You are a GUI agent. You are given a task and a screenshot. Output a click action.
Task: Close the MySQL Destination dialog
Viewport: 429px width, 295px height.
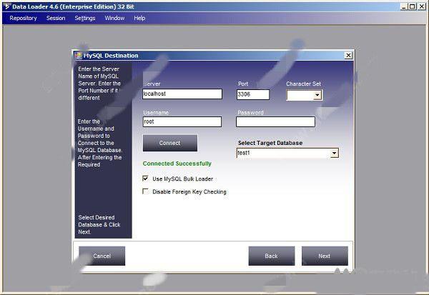(x=348, y=56)
